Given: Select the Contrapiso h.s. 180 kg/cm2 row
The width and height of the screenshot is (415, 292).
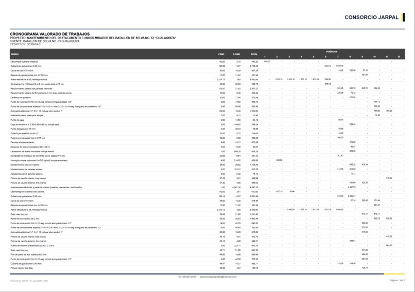Looking at the screenshot, I should (x=207, y=84).
